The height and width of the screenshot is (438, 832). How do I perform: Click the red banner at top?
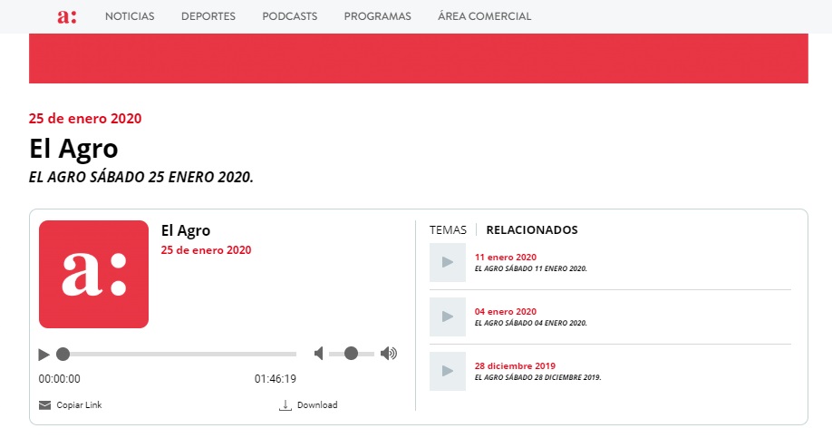[418, 58]
